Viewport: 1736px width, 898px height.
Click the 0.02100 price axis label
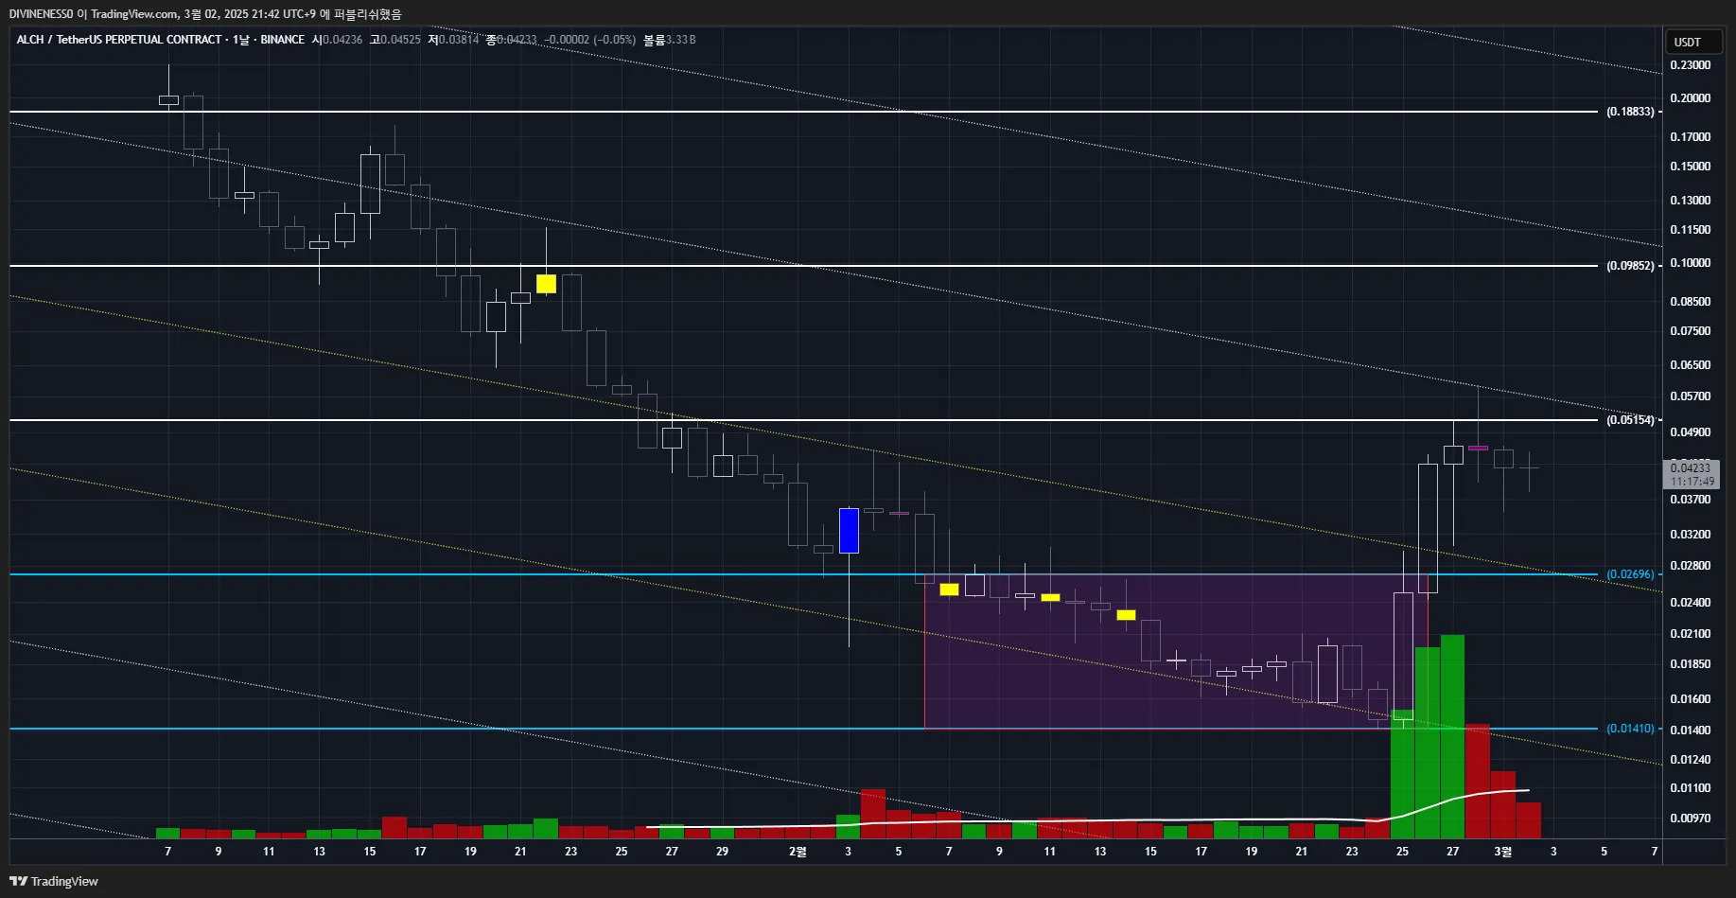click(1690, 634)
